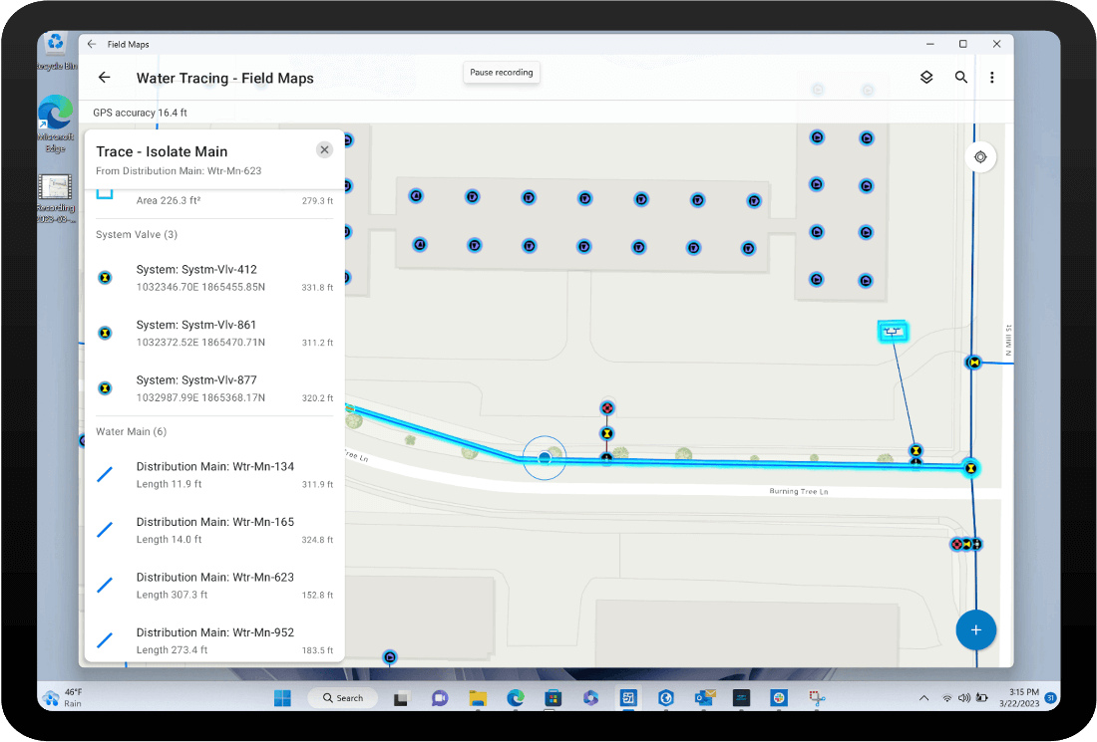This screenshot has width=1097, height=742.
Task: Open System: Systm-Vlv-877 result
Action: point(214,388)
